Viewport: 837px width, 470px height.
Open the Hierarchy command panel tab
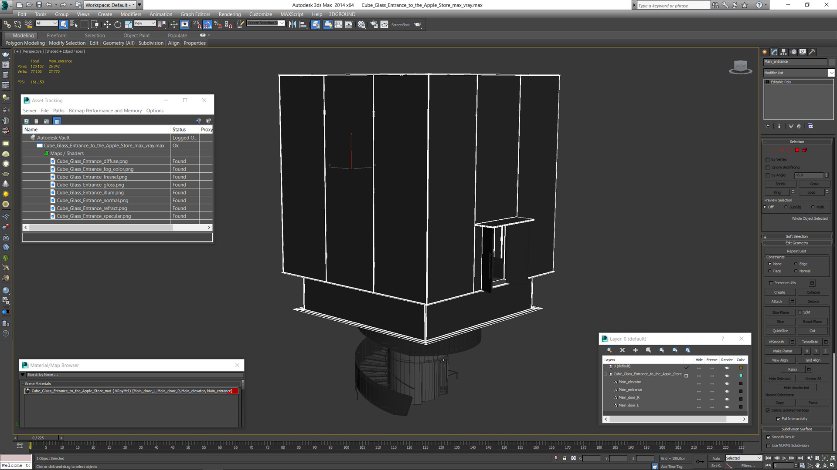(783, 52)
